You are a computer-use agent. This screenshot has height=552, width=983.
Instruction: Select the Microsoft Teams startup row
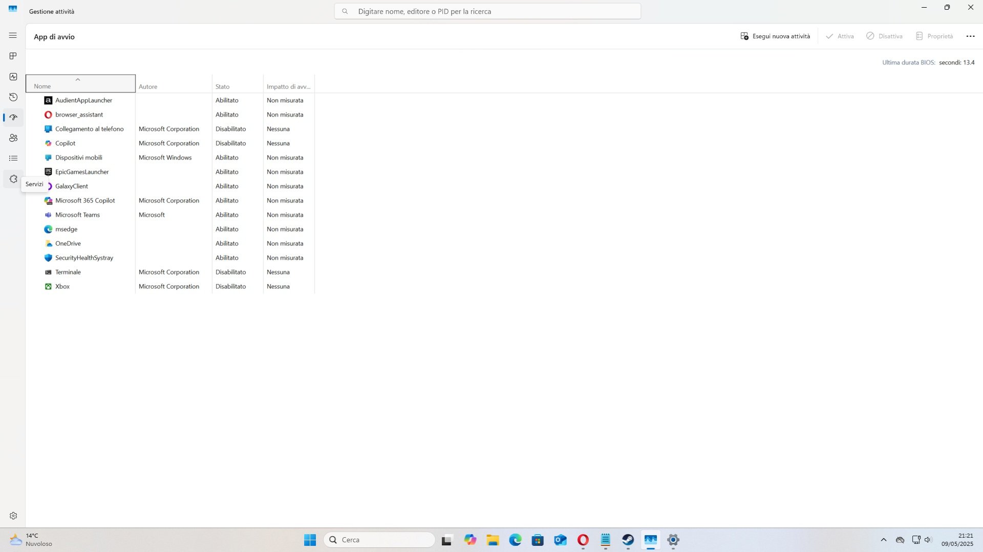pyautogui.click(x=77, y=215)
